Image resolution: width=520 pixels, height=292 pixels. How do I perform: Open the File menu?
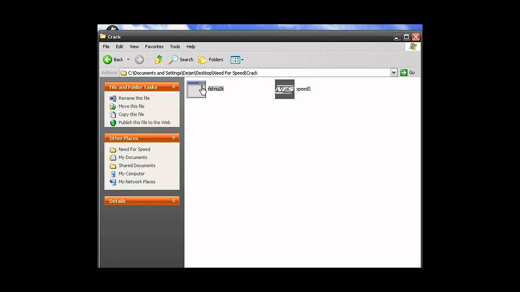coord(106,47)
